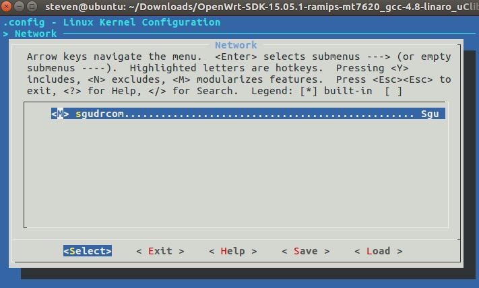Click the 'Sgu' description text

[430, 114]
